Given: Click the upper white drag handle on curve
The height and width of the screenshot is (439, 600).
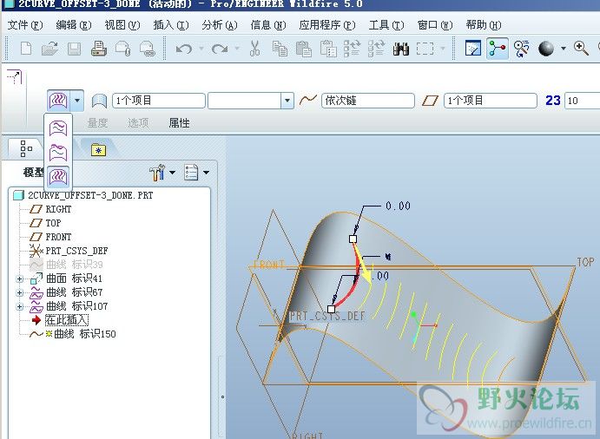Looking at the screenshot, I should (x=353, y=239).
